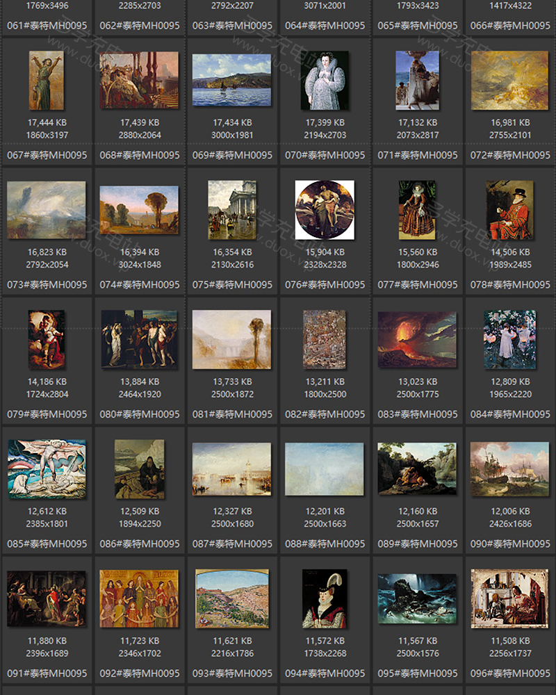This screenshot has height=695, width=556.
Task: Click the lady in white lace dress portrait
Action: pos(325,80)
